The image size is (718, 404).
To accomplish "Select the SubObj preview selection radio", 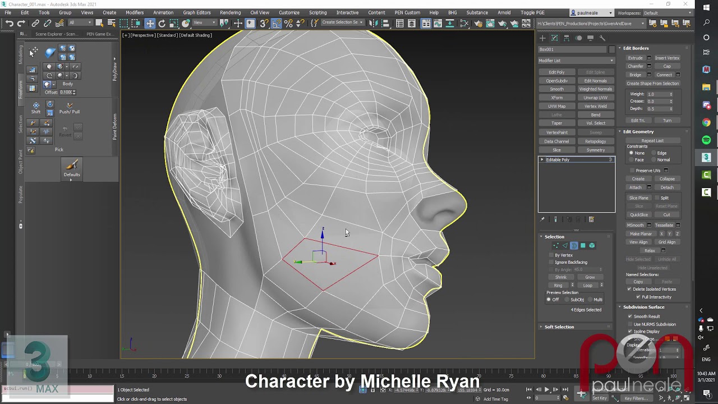I will tap(566, 300).
